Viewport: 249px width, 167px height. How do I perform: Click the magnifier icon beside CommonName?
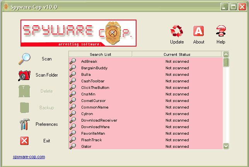(73, 107)
